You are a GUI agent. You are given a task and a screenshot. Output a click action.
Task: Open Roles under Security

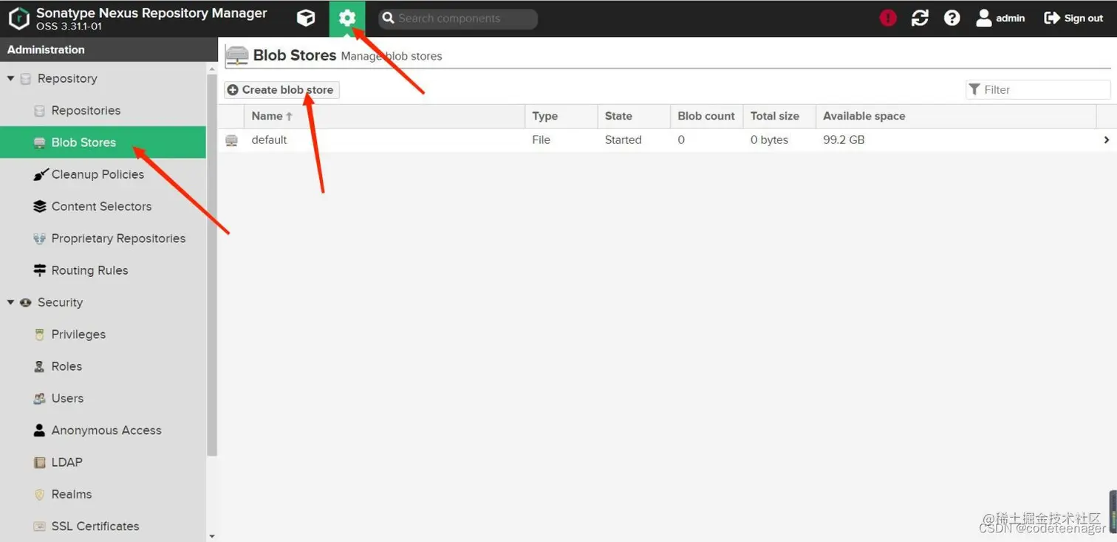tap(66, 366)
